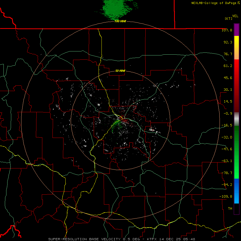
Task: Click the 50 NMI range ring label
Action: point(120,71)
